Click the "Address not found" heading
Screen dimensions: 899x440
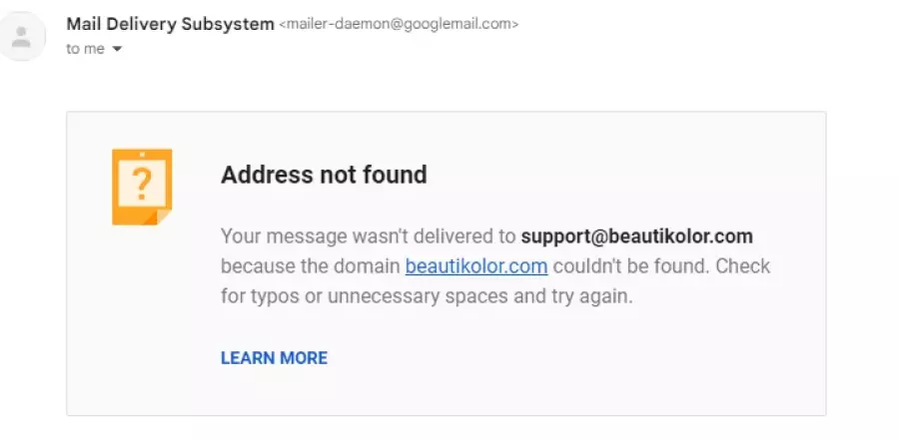324,175
